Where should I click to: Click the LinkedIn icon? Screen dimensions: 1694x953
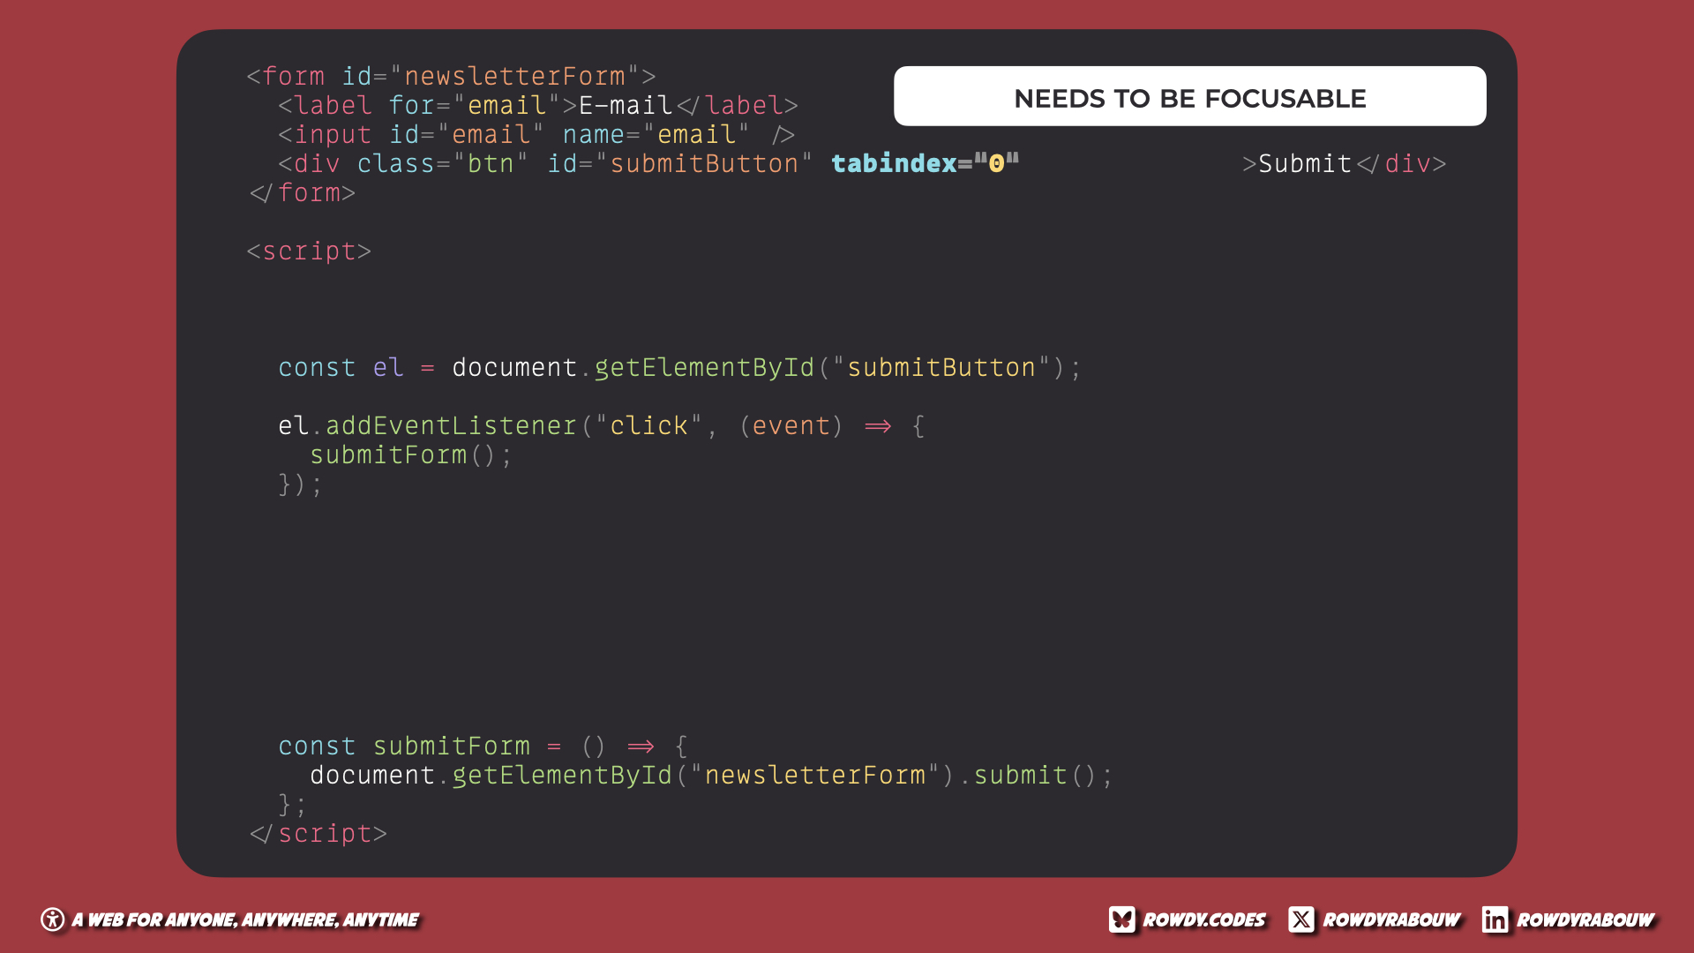(1495, 919)
